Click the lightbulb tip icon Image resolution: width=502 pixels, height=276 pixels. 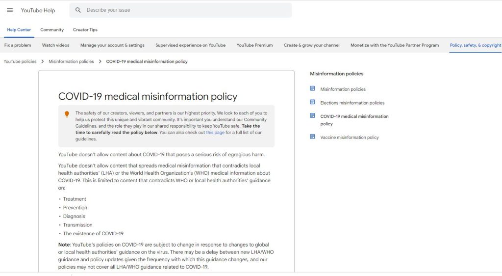[x=67, y=114]
